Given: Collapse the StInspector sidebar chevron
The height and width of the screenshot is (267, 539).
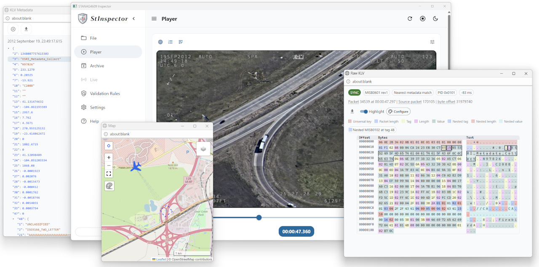Looking at the screenshot, I should coord(134,19).
